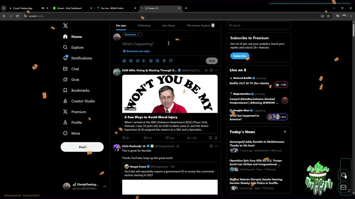Join Botflix 24/7 AI TV live

pyautogui.click(x=259, y=82)
